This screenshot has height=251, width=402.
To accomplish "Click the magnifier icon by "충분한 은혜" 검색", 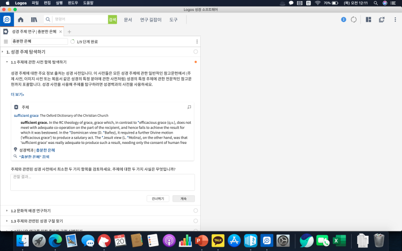I will [x=15, y=156].
